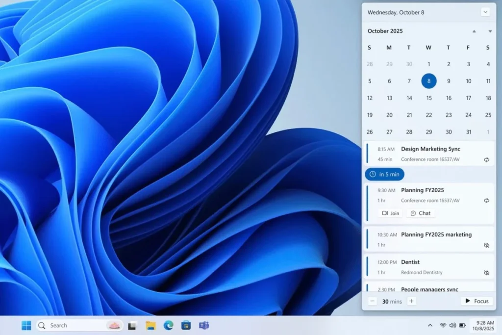Image resolution: width=502 pixels, height=335 pixels.
Task: Start a Focus session
Action: (x=476, y=301)
